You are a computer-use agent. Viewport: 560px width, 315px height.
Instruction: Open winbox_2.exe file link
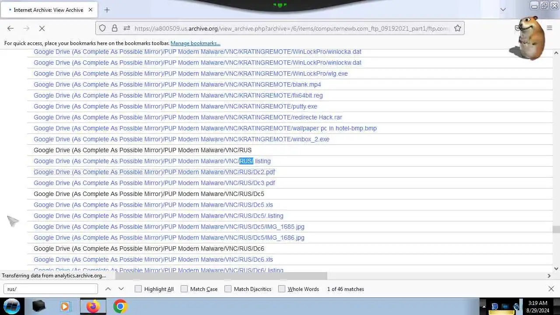[182, 139]
